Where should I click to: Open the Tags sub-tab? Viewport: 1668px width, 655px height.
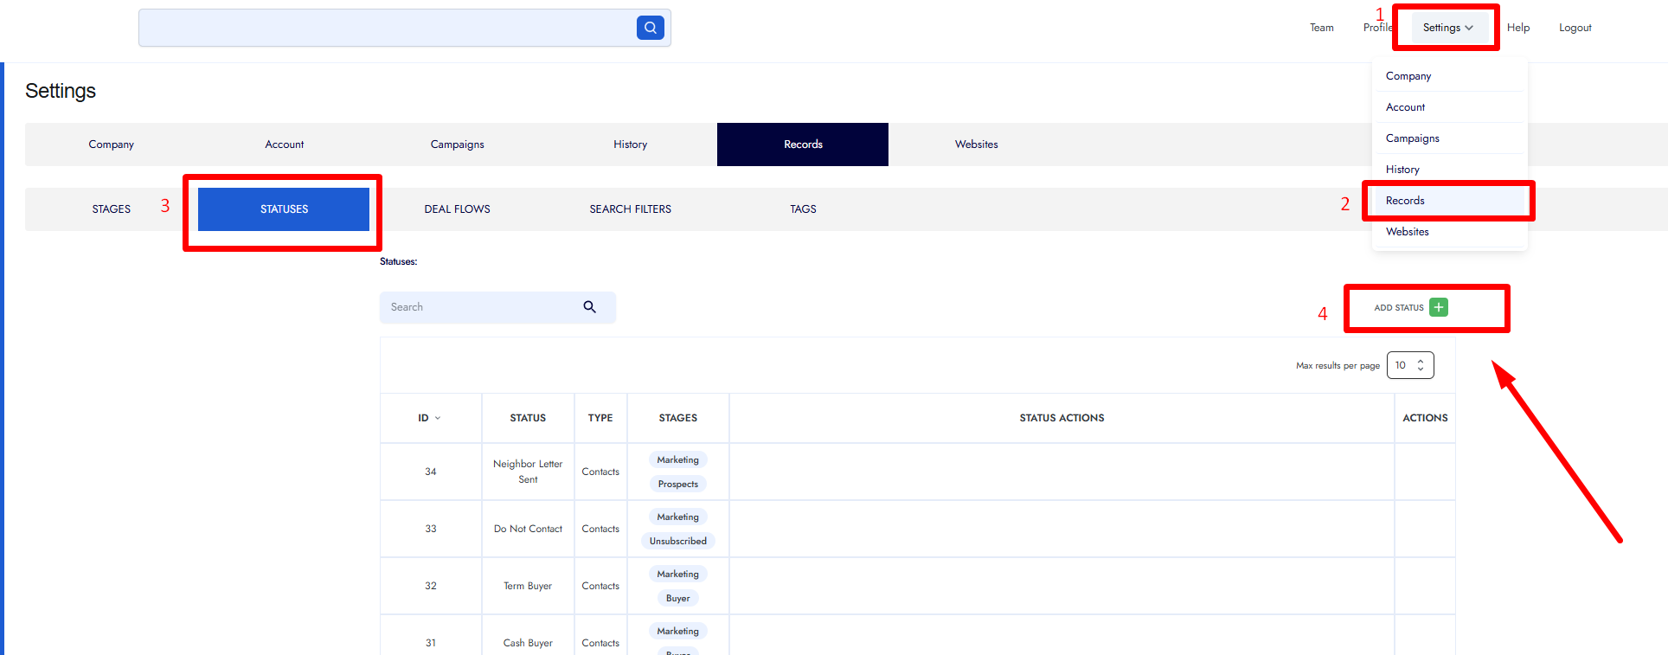point(803,209)
